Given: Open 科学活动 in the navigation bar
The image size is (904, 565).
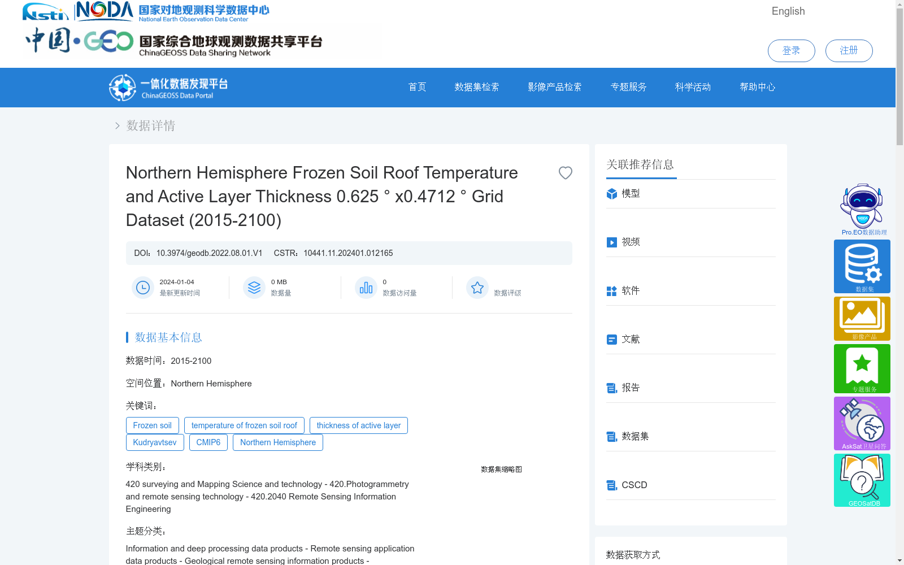Looking at the screenshot, I should coord(693,87).
